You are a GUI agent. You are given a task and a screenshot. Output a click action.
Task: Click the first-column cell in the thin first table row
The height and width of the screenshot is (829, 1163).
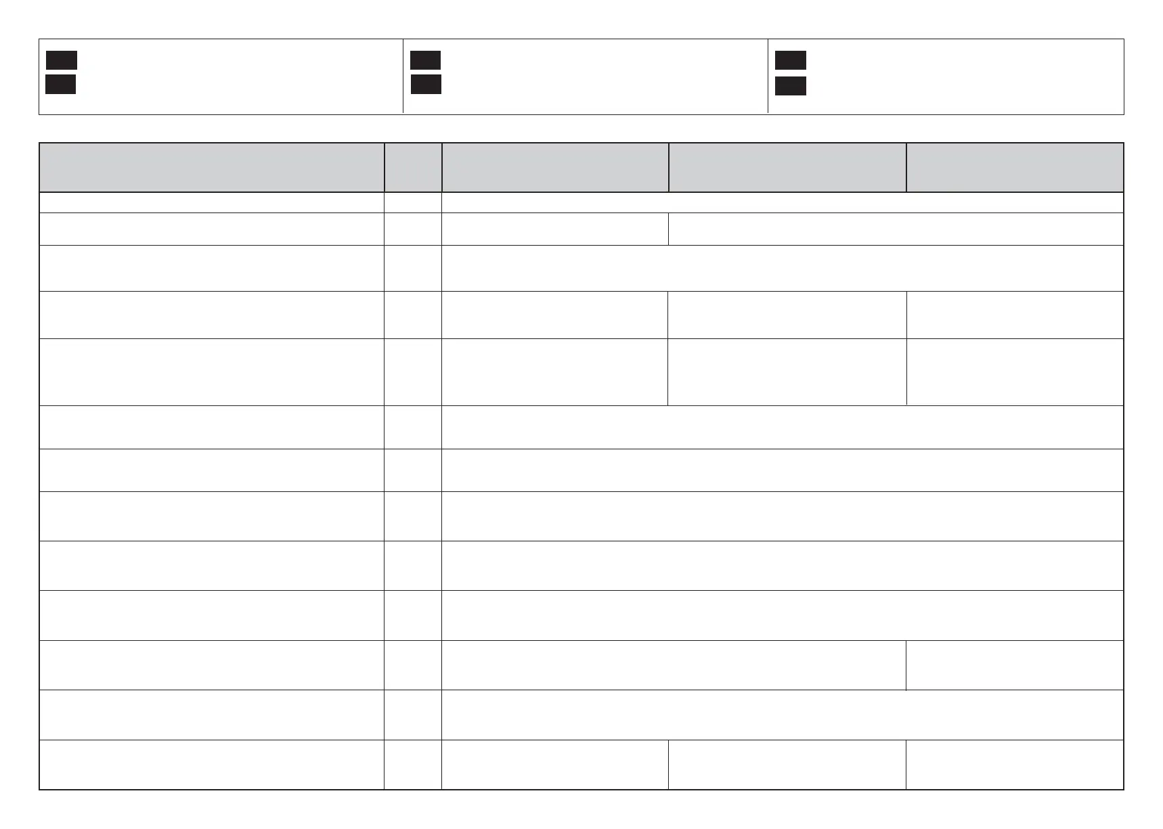[211, 202]
